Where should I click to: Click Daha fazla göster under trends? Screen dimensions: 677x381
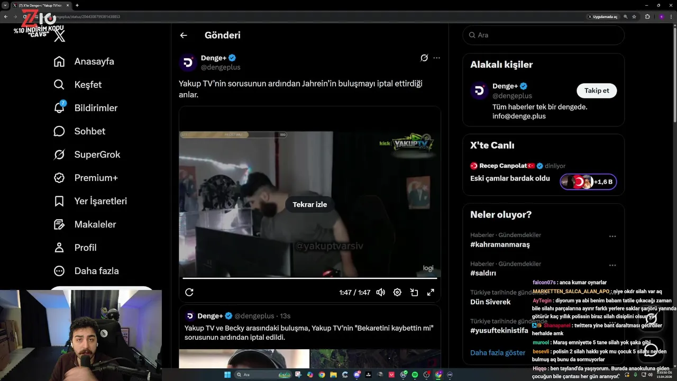tap(498, 352)
